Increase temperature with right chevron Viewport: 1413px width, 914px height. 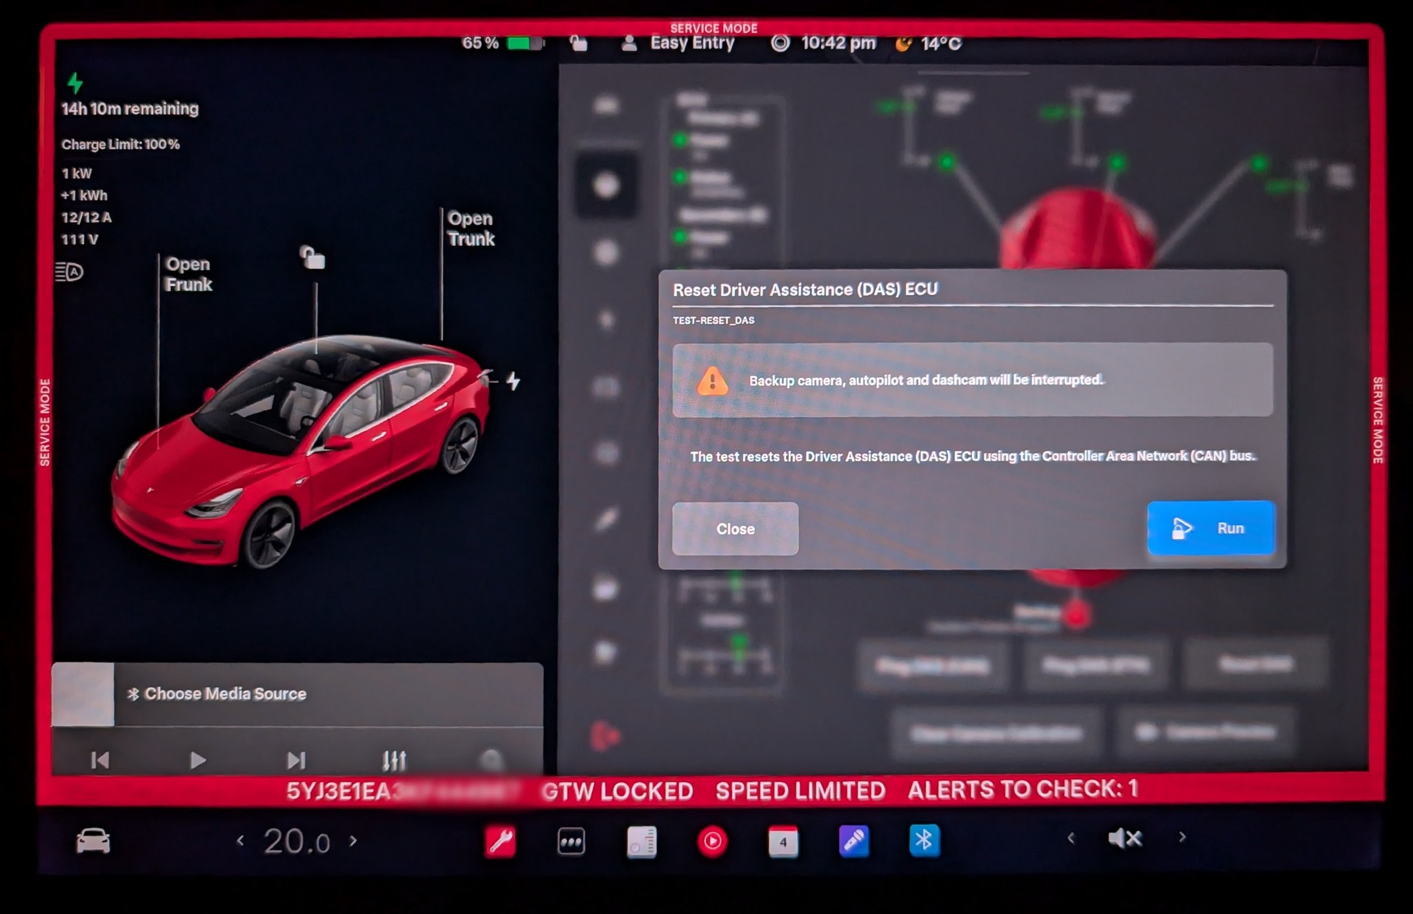pos(353,840)
